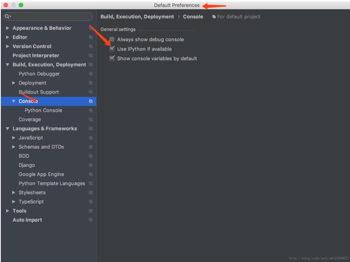
Task: Click the project-level icon beside Version Control
Action: pos(91,46)
